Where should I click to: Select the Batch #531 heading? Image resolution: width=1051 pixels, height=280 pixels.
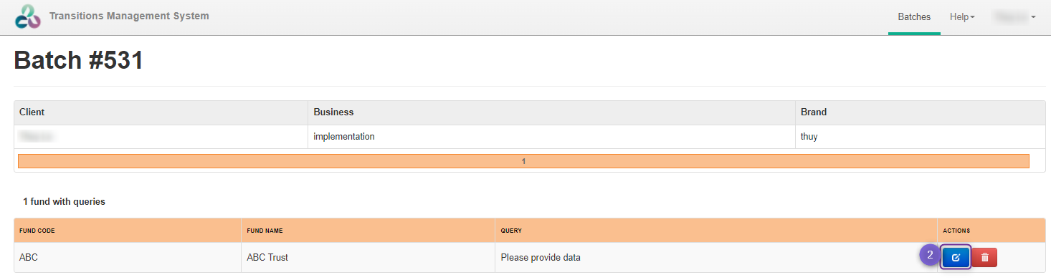point(79,61)
